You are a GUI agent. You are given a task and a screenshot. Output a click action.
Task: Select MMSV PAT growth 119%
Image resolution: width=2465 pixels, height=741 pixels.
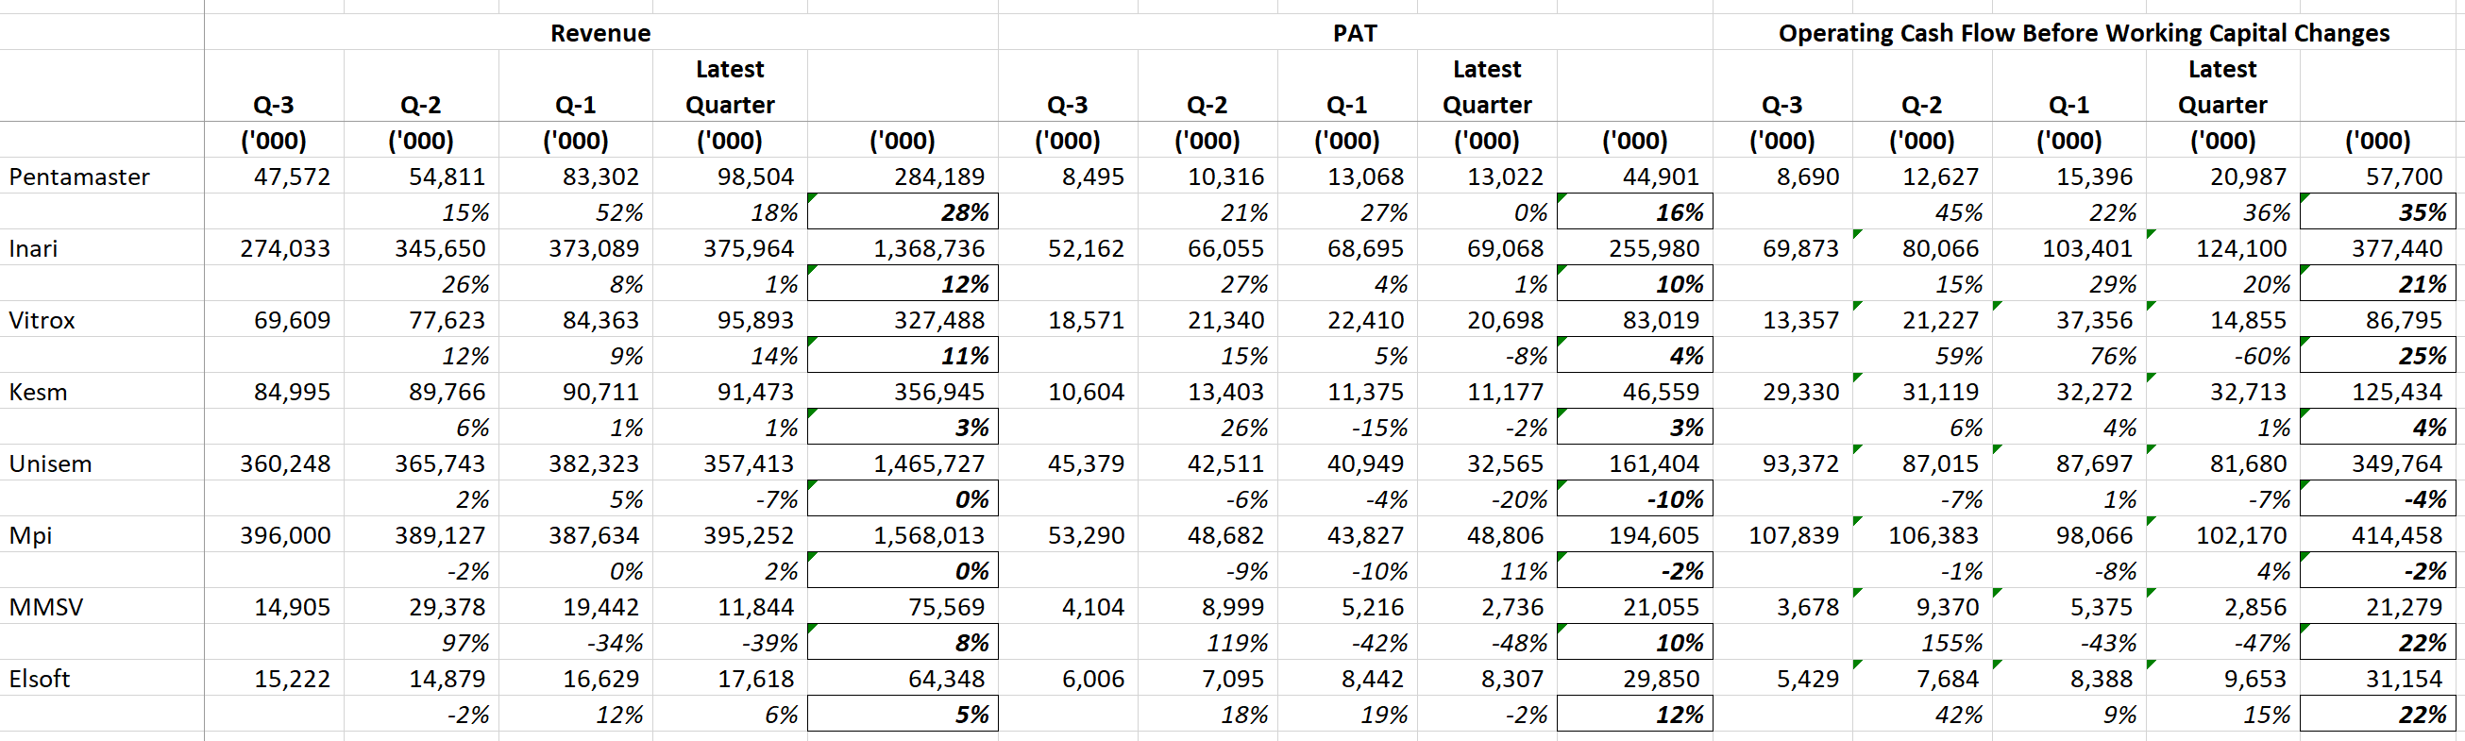tap(1237, 644)
